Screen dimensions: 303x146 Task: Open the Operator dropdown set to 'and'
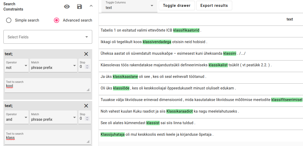(17, 118)
